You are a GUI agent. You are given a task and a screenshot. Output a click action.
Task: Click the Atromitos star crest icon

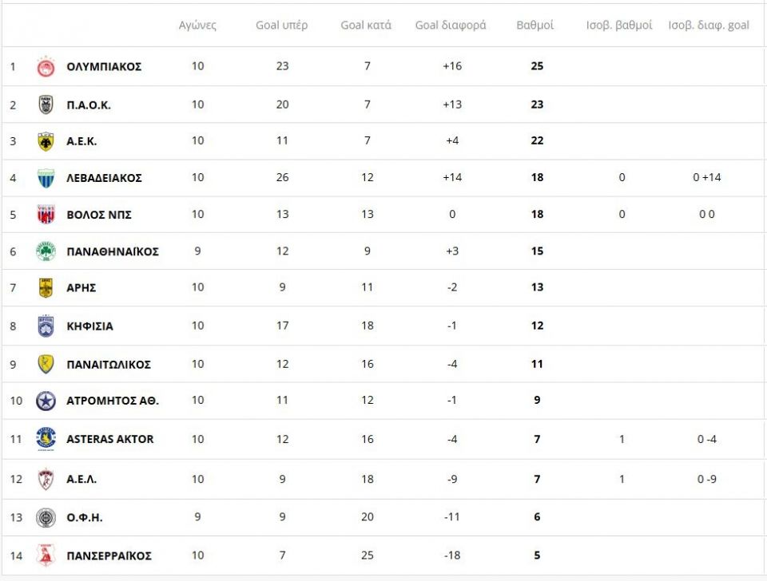coord(46,401)
